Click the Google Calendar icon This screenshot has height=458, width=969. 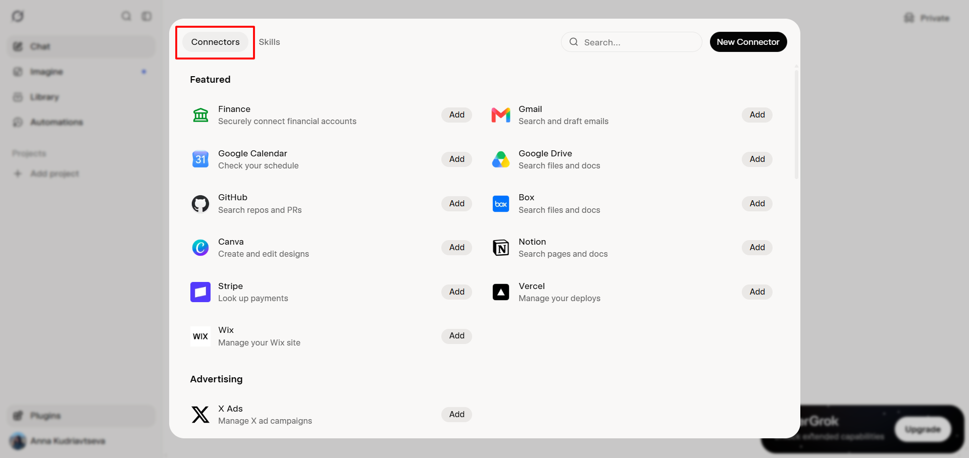click(200, 159)
